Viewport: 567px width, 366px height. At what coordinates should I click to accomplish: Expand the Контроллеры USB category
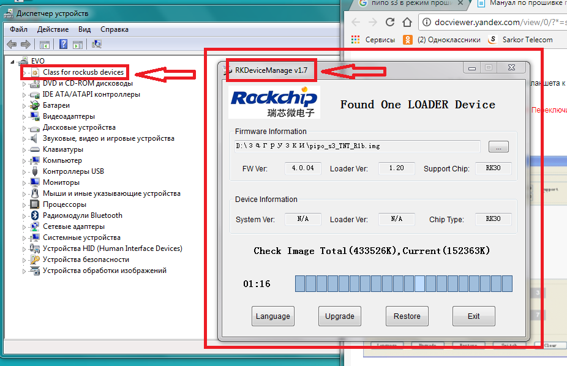pos(24,171)
